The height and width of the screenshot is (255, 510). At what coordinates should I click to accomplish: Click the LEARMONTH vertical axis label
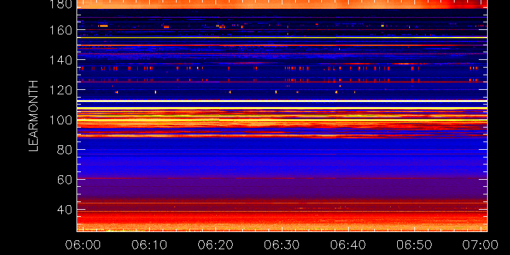pos(34,116)
